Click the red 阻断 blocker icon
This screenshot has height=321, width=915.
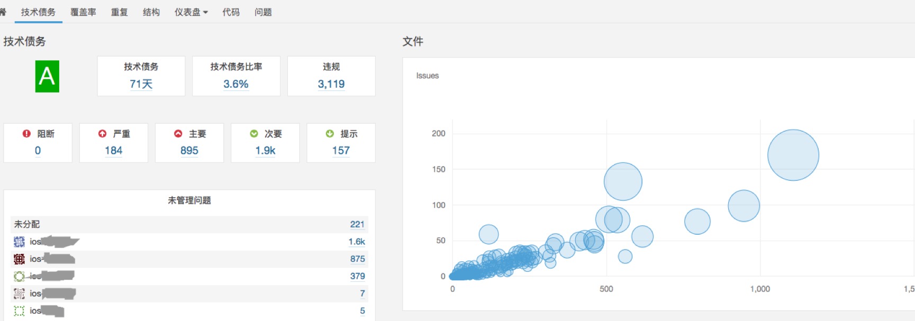click(x=26, y=134)
